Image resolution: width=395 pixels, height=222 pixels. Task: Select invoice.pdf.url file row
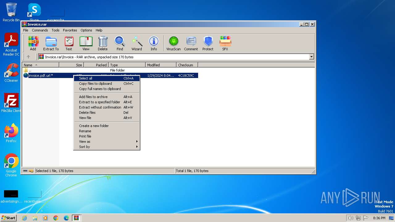[110, 76]
